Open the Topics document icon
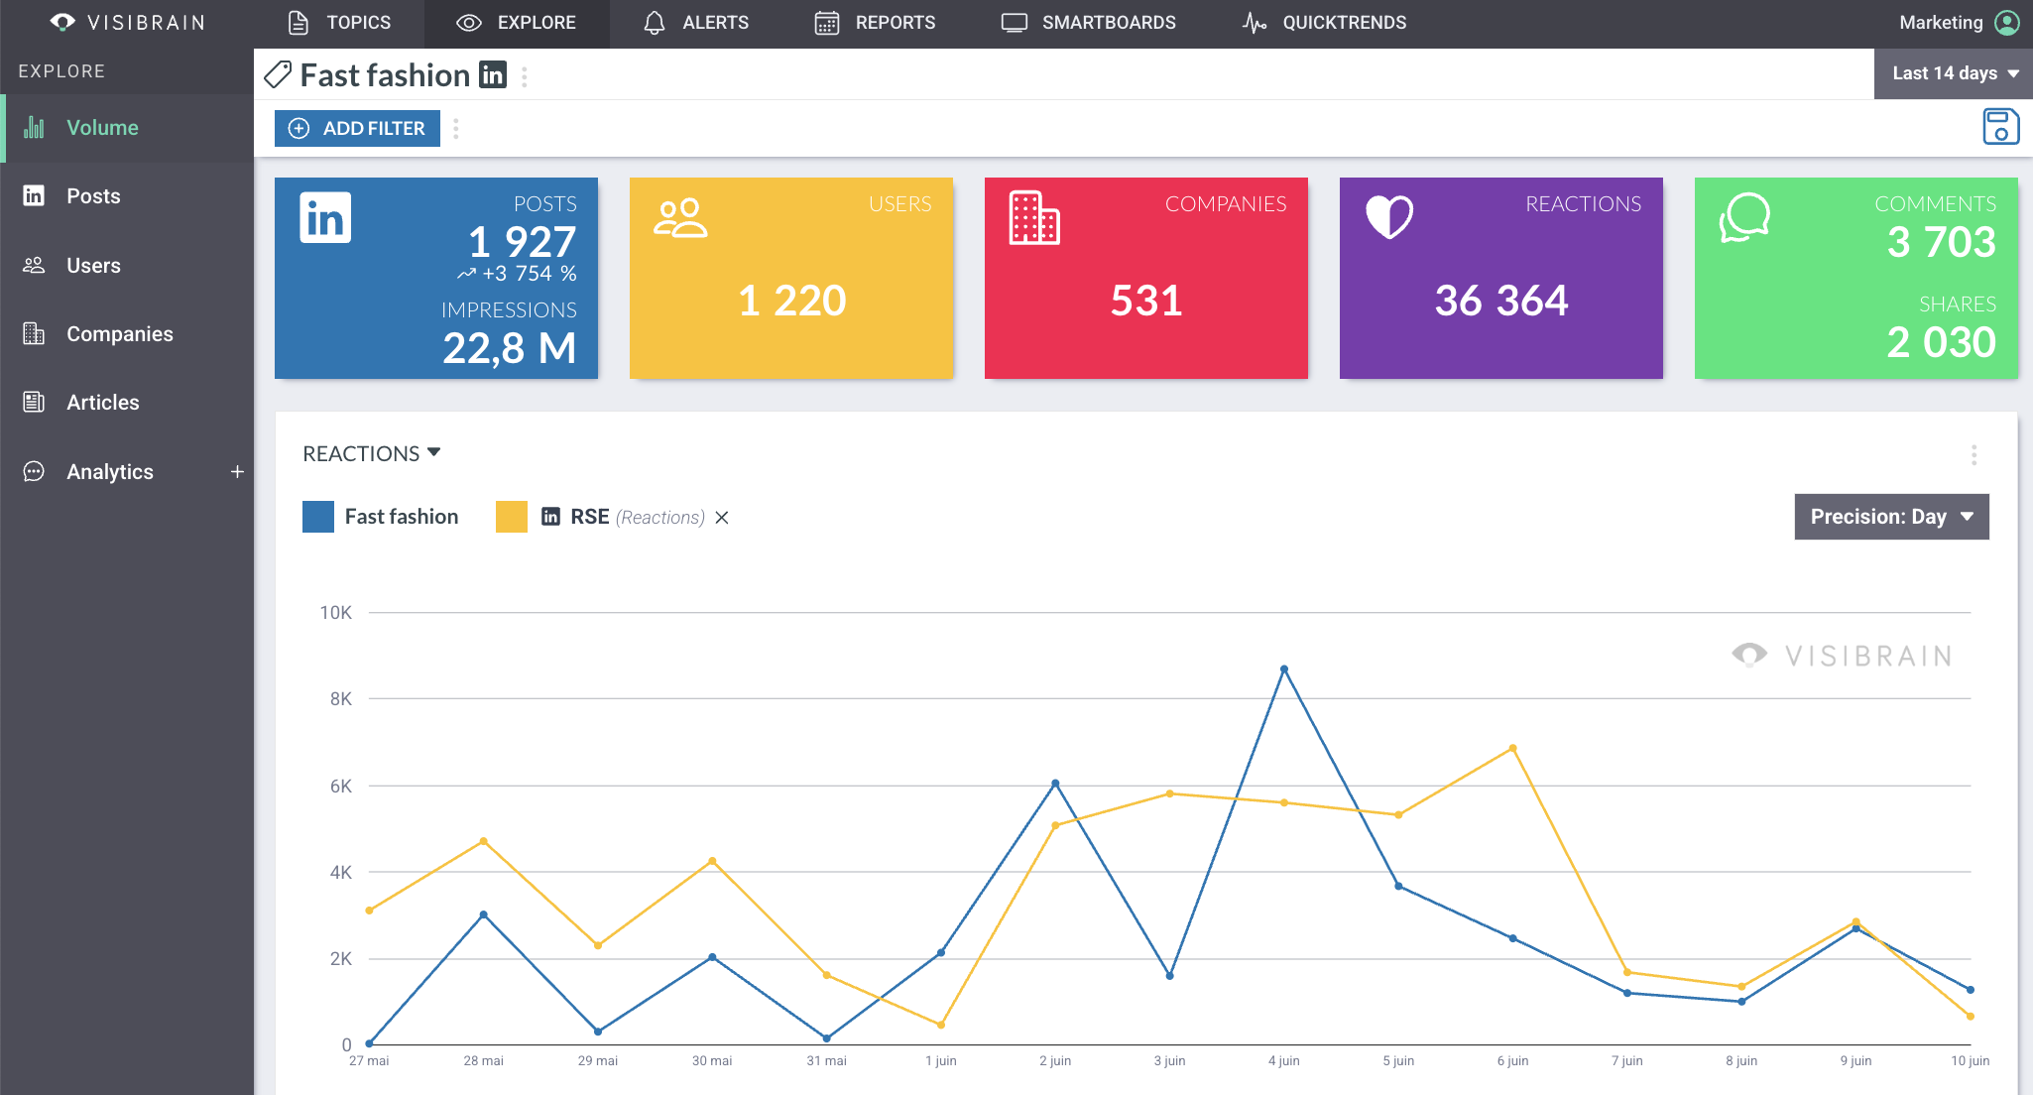 point(298,22)
